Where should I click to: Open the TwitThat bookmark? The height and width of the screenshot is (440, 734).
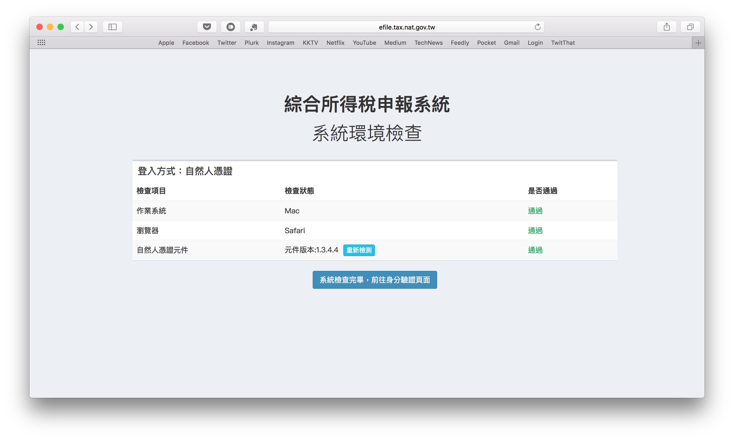(563, 43)
